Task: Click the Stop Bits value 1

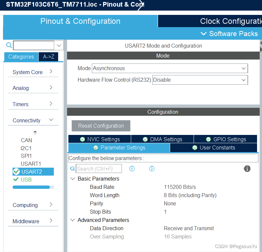Action: pos(165,212)
